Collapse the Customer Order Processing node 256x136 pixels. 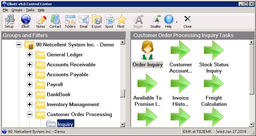point(29,115)
